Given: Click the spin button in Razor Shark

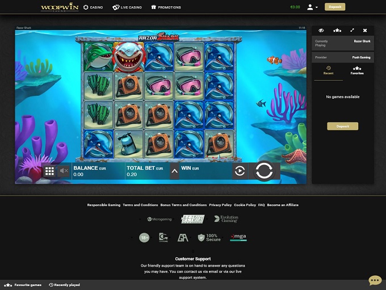Looking at the screenshot, I should pyautogui.click(x=264, y=170).
